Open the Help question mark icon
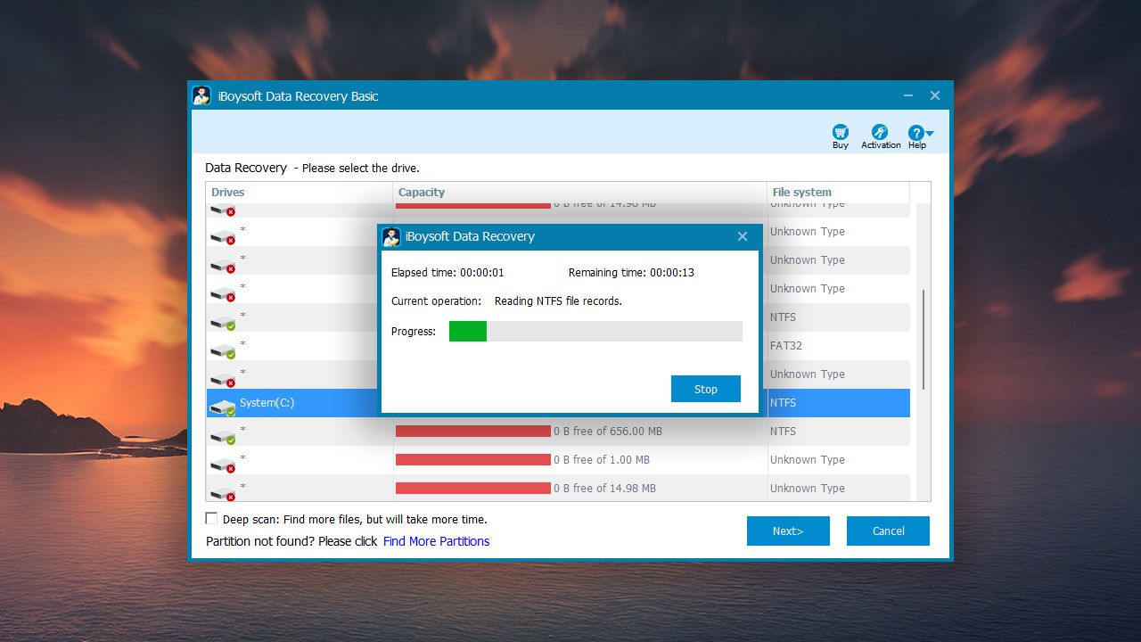1141x642 pixels. pyautogui.click(x=915, y=132)
